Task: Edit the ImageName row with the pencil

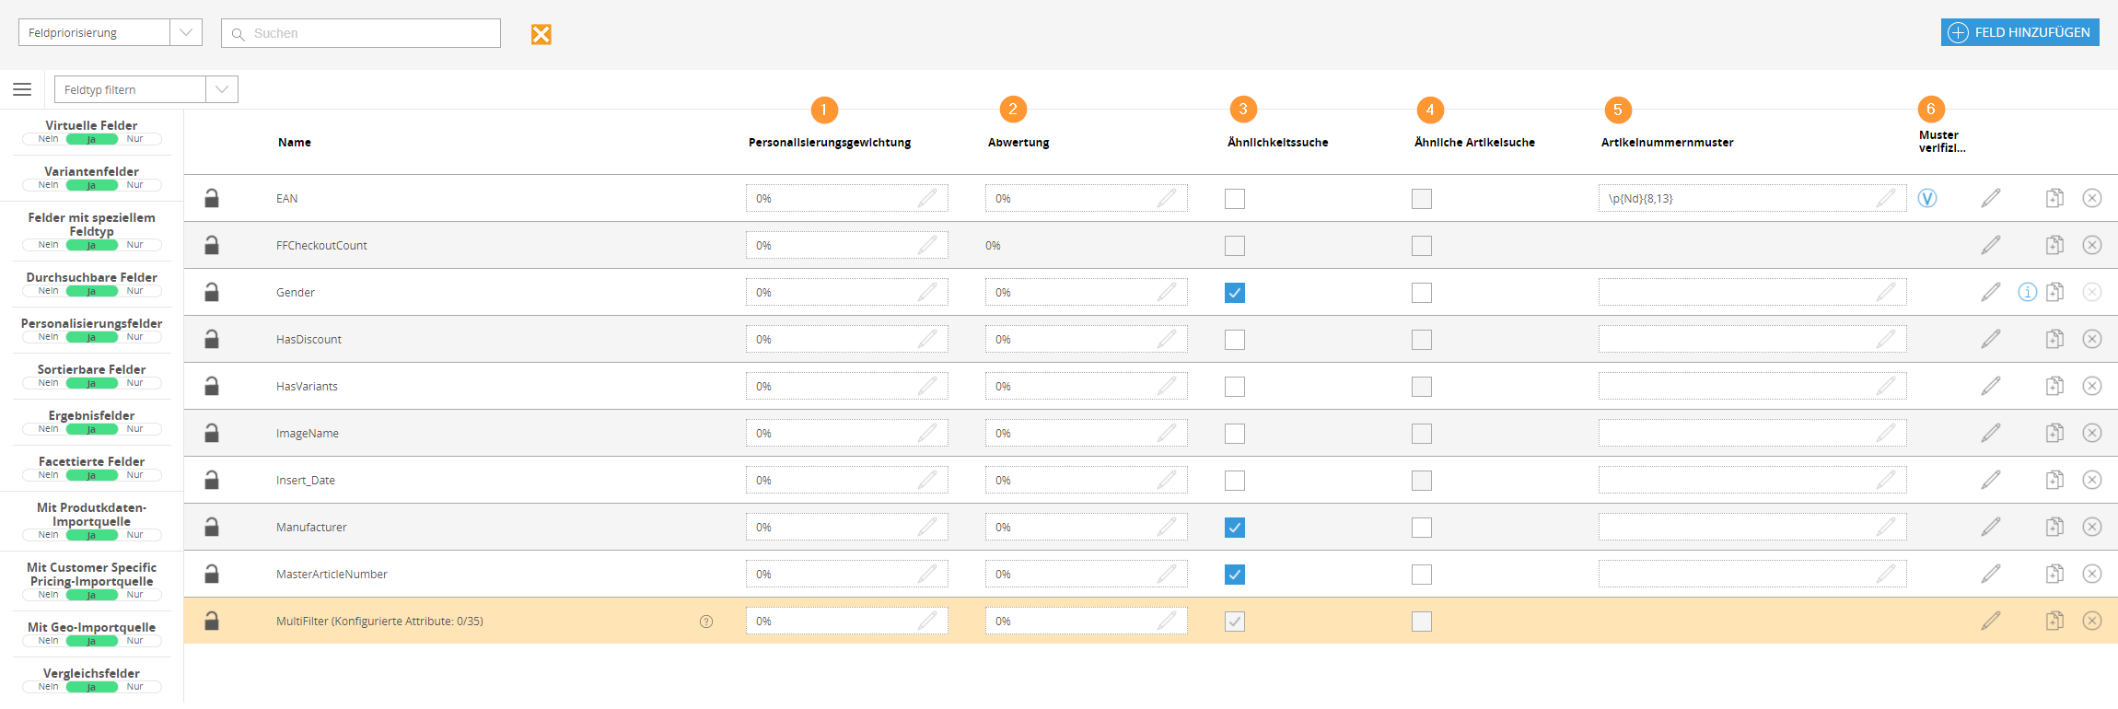Action: coord(1991,433)
